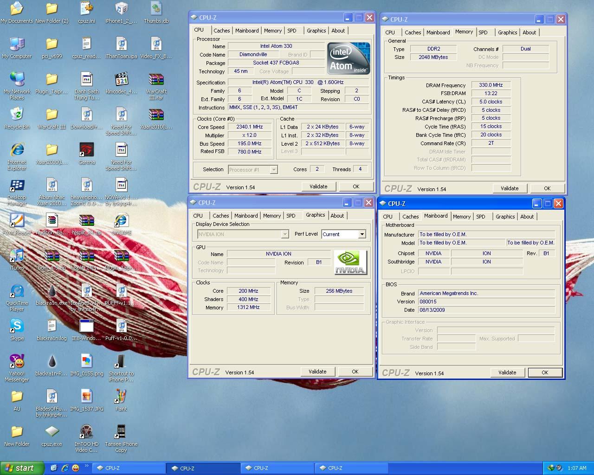The image size is (594, 475).
Task: Open the Tansee iPhone Copy shortcut
Action: tap(121, 439)
